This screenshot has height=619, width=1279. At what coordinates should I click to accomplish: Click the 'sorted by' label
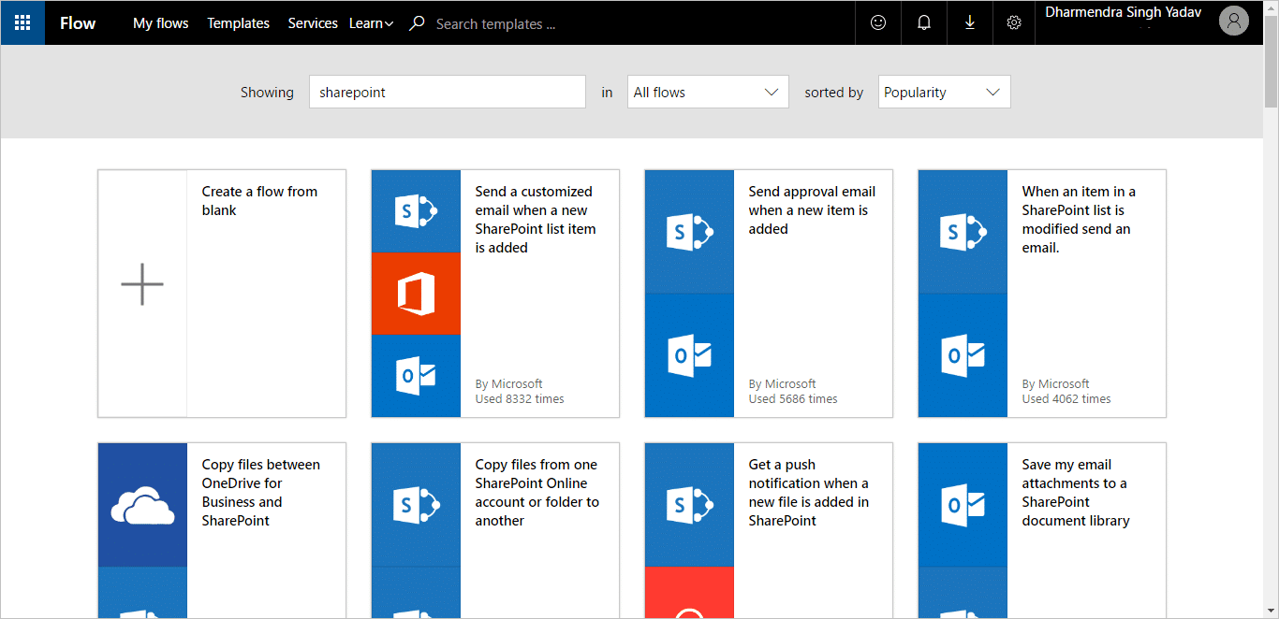[x=833, y=93]
